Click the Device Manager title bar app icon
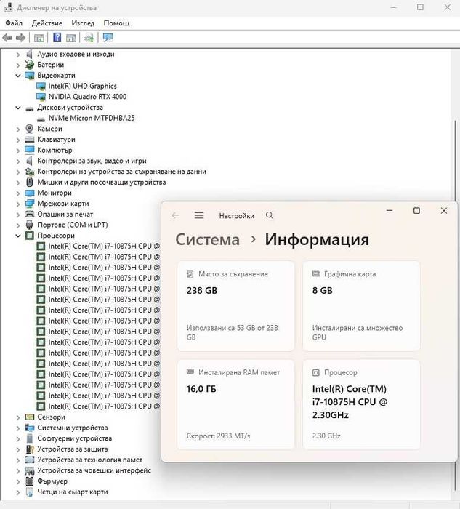The width and height of the screenshot is (460, 509). 9,7
